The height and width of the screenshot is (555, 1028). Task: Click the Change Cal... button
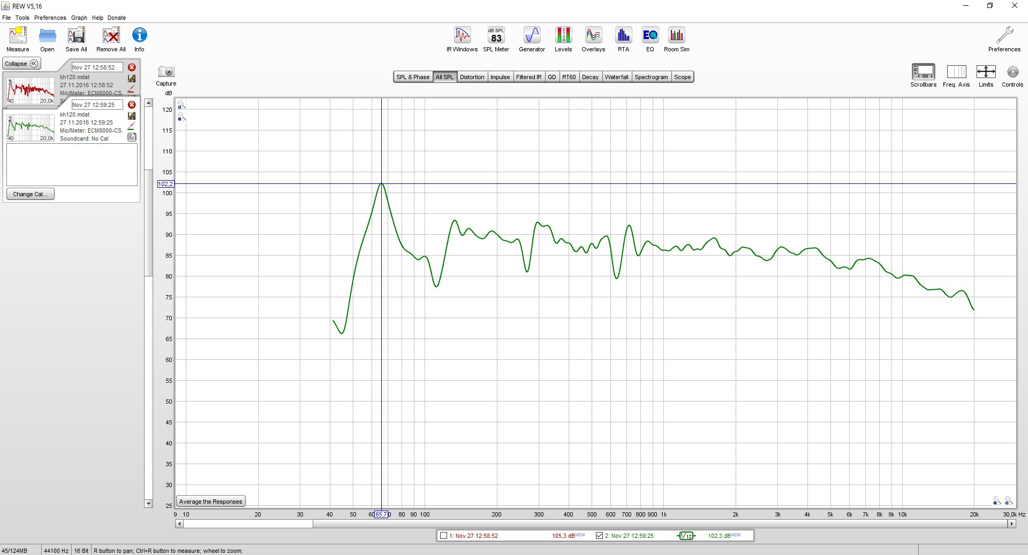point(31,194)
